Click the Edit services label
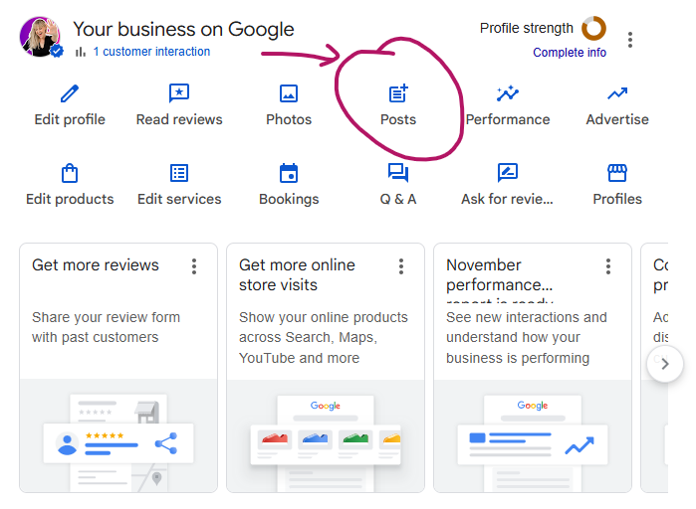 tap(179, 200)
